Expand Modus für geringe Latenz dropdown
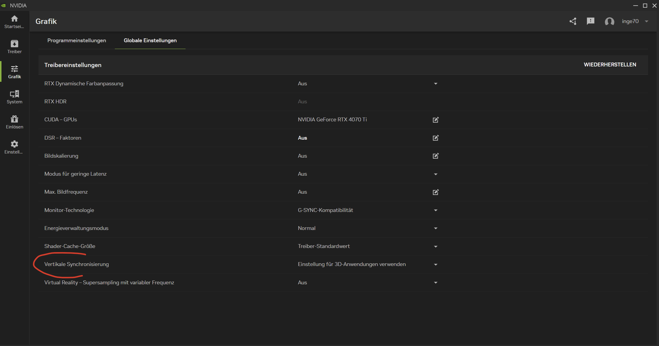The image size is (659, 346). [436, 174]
